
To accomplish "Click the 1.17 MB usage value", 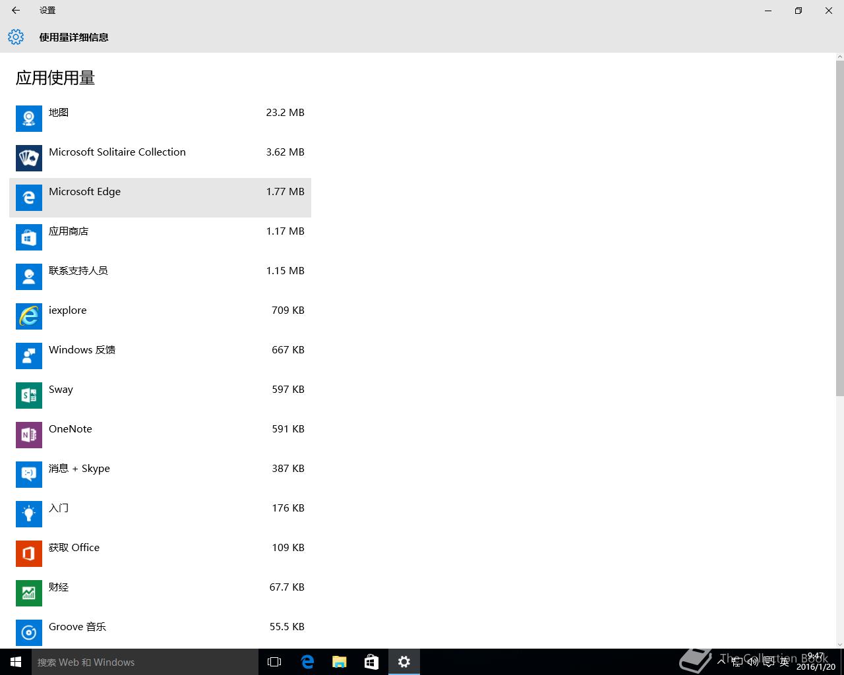I will [x=286, y=231].
